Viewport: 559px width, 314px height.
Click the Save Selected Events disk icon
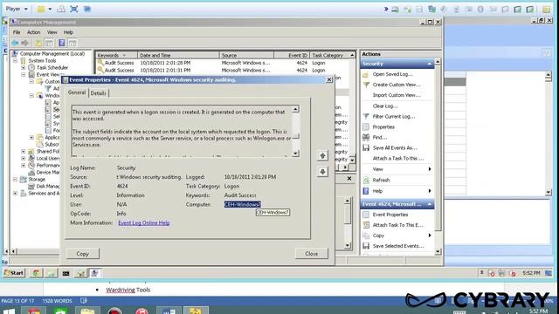[x=366, y=246]
